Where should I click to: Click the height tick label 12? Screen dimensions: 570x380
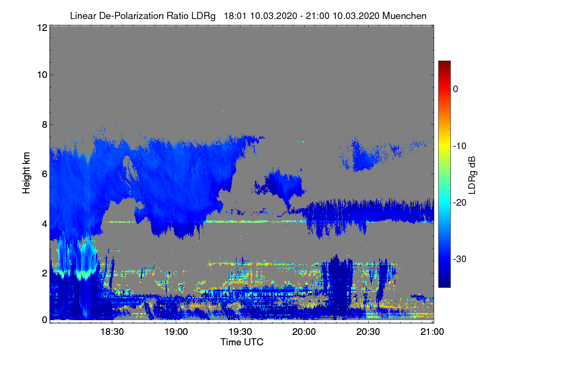(x=41, y=28)
